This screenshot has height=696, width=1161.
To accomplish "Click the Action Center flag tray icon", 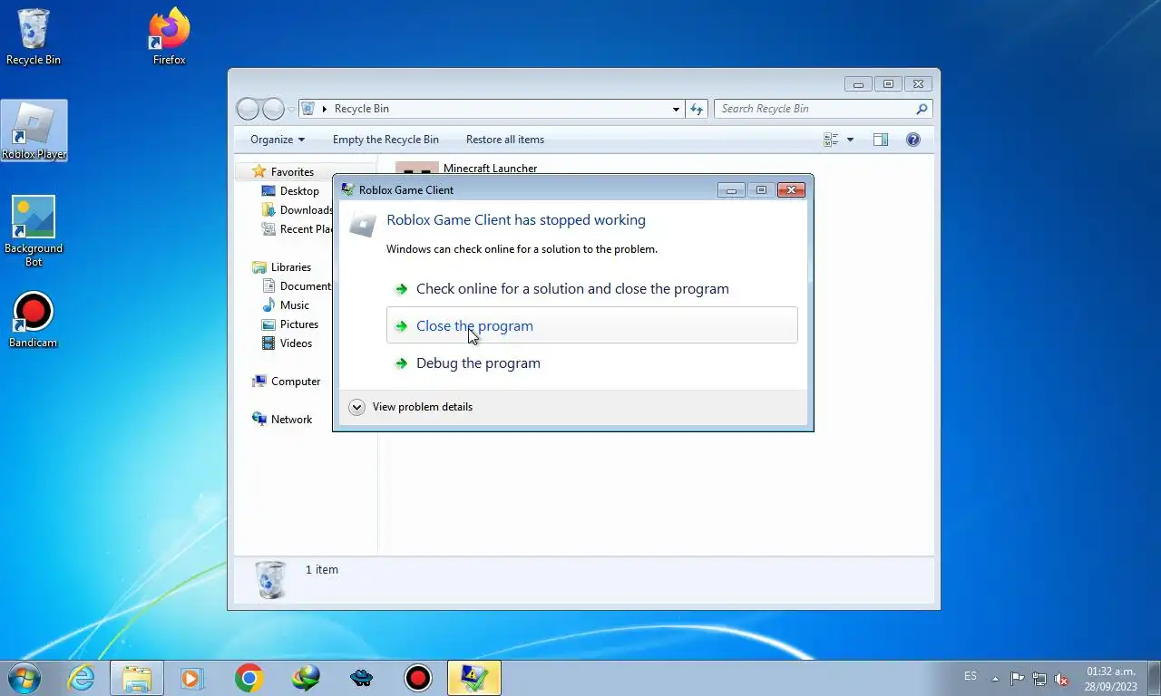I will pos(1017,679).
